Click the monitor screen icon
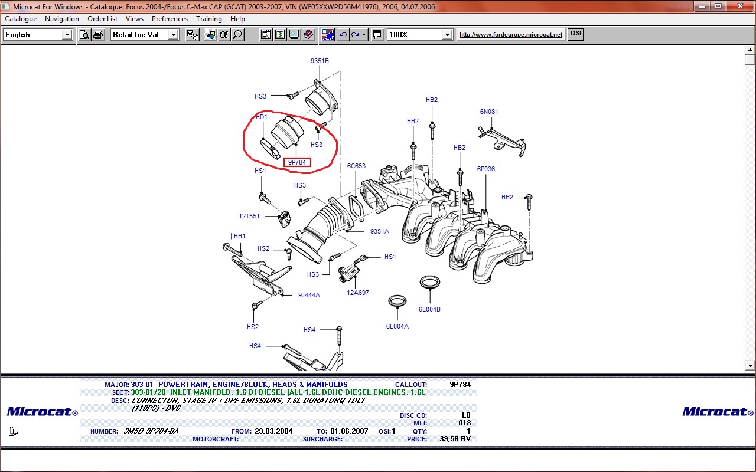 pyautogui.click(x=294, y=35)
